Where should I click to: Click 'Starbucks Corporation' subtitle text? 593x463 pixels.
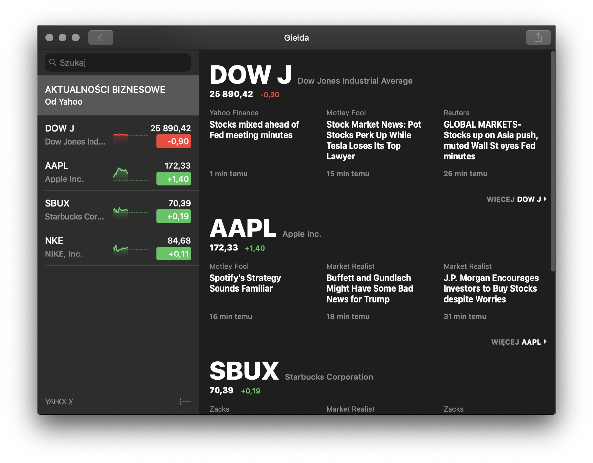click(329, 377)
